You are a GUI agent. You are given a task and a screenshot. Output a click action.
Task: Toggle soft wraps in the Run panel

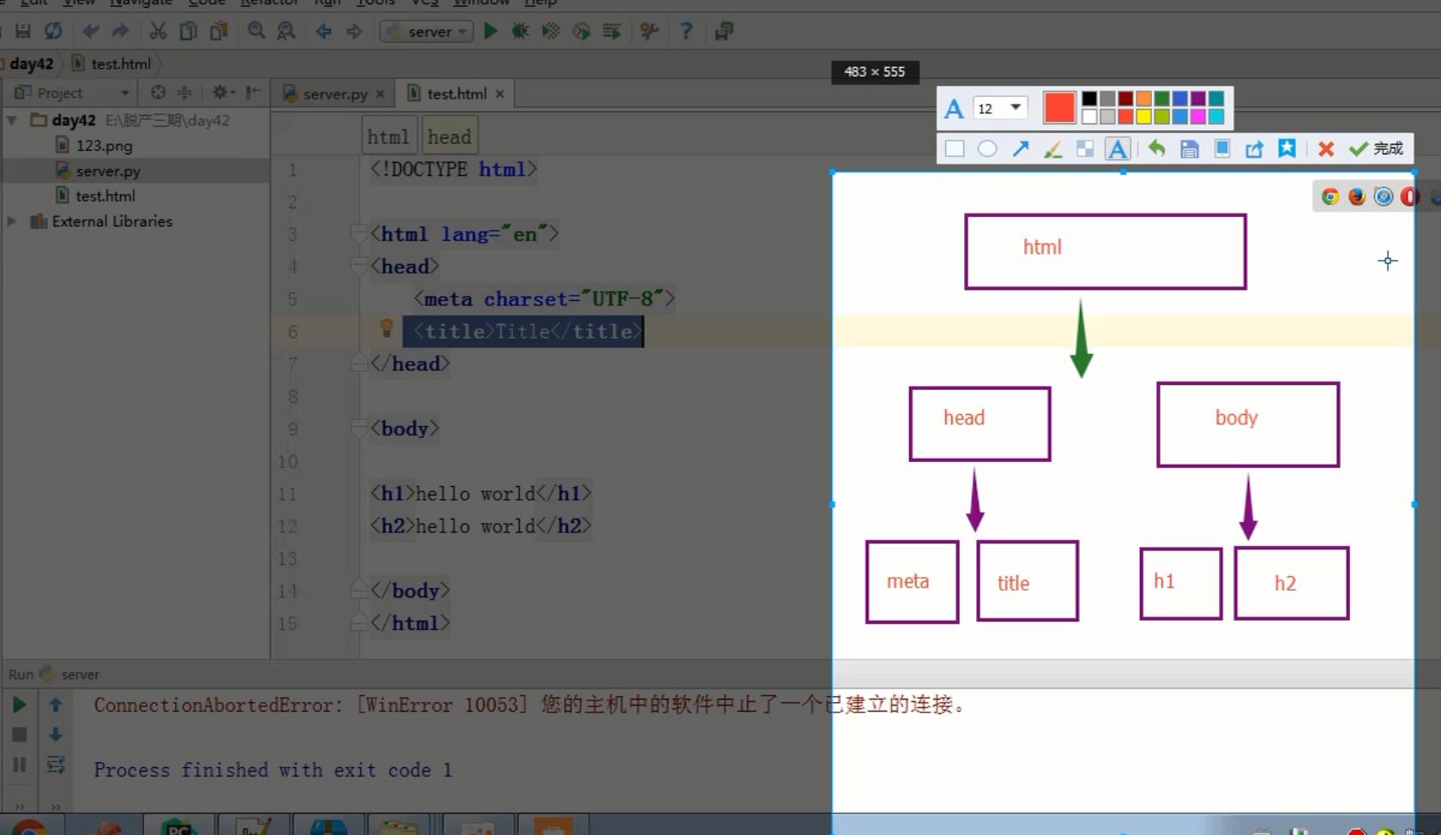(56, 765)
